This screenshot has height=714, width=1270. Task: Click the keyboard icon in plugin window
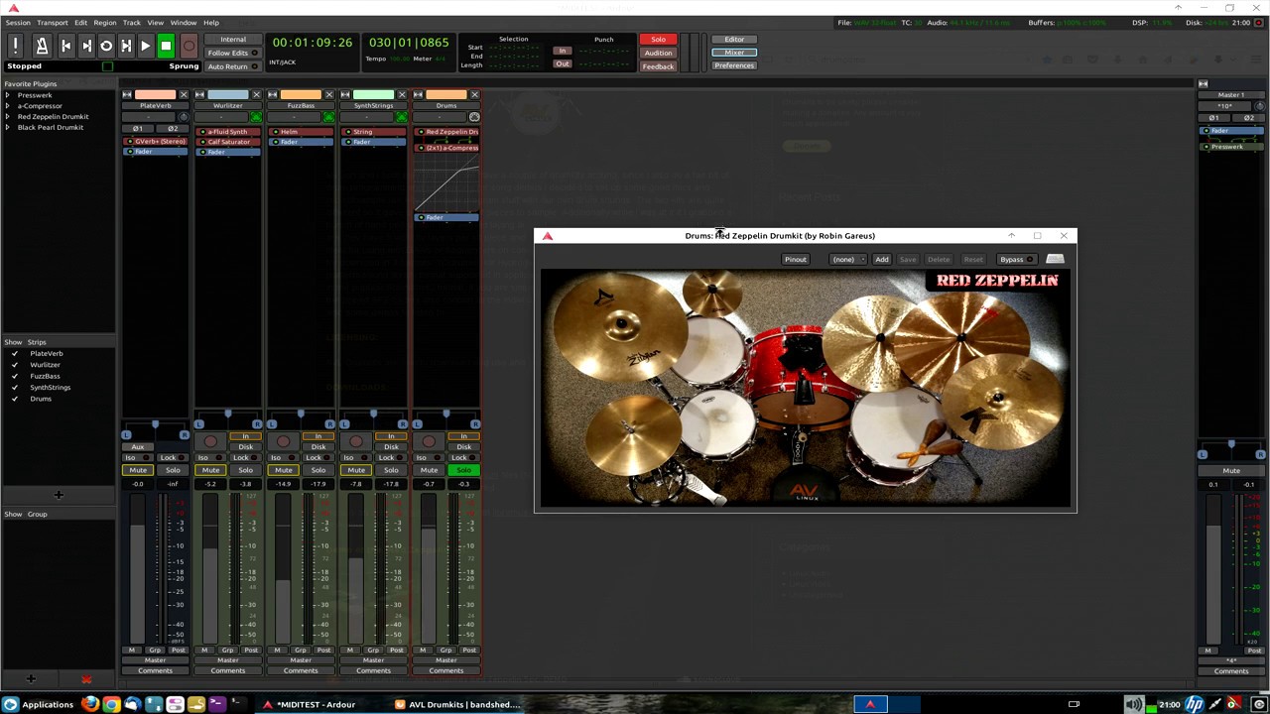1055,260
